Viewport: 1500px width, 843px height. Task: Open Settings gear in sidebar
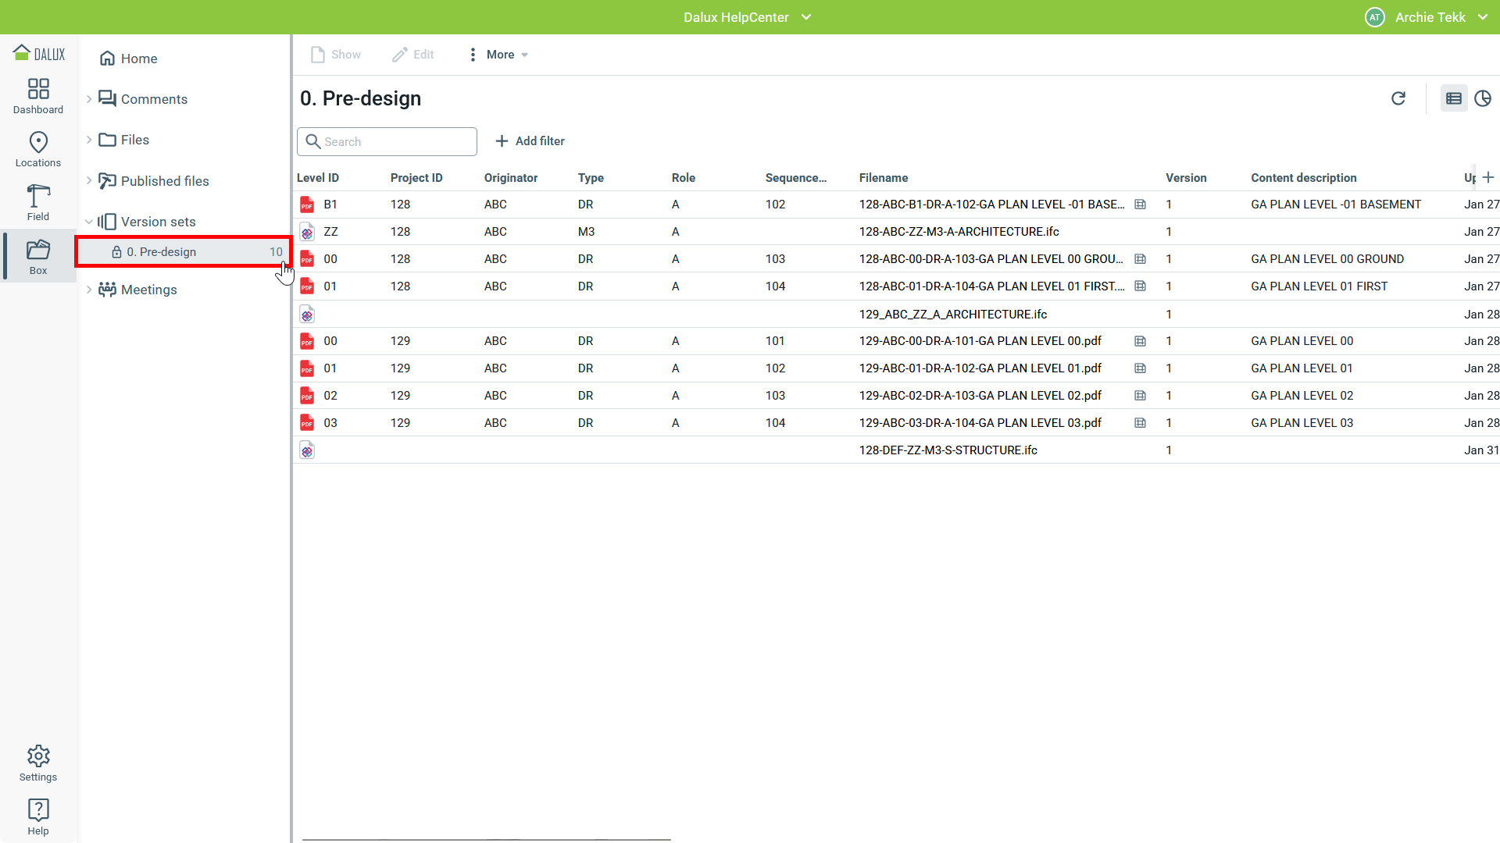[37, 763]
